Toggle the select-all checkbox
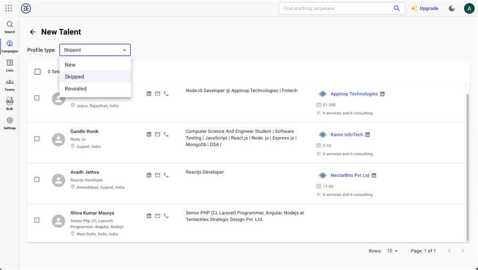The width and height of the screenshot is (478, 270). (38, 71)
